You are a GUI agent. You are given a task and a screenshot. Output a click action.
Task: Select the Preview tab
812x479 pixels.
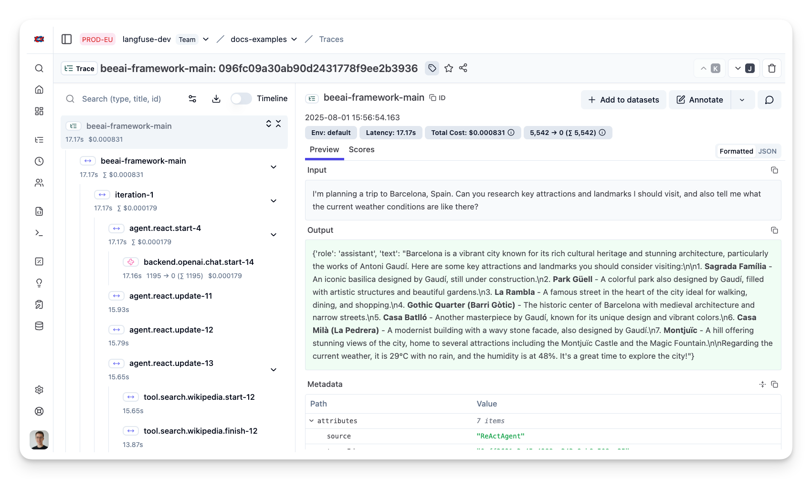(324, 150)
